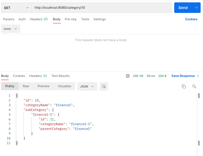Screen dimensions: 203x156
Task: Open the GET method dropdown
Action: point(16,8)
